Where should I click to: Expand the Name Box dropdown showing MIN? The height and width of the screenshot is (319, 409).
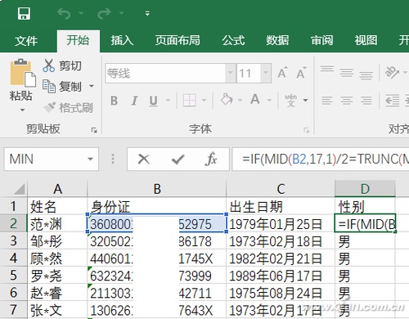90,159
